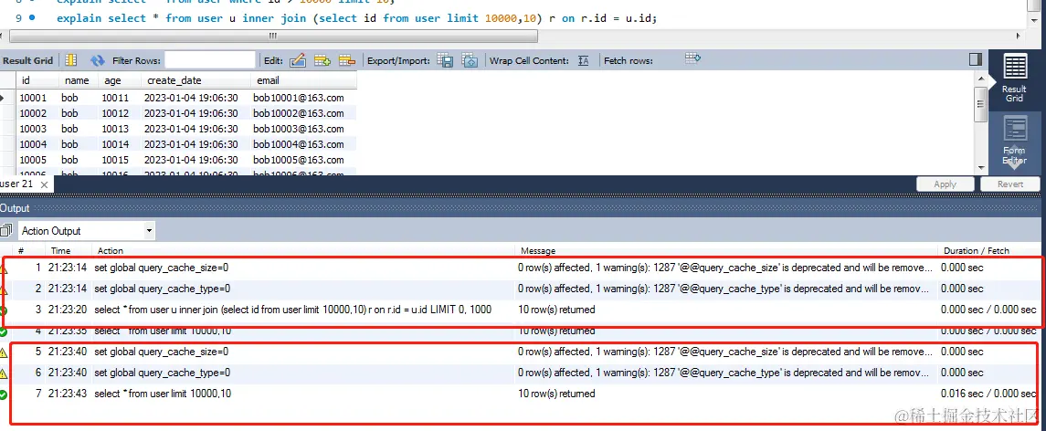Image resolution: width=1046 pixels, height=431 pixels.
Task: Sort by the create_date column header
Action: [x=174, y=80]
